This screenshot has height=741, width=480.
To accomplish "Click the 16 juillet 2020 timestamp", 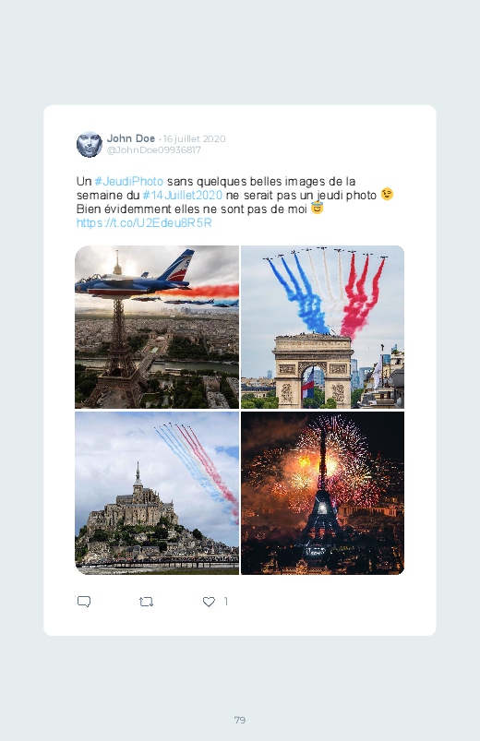I will click(x=195, y=139).
